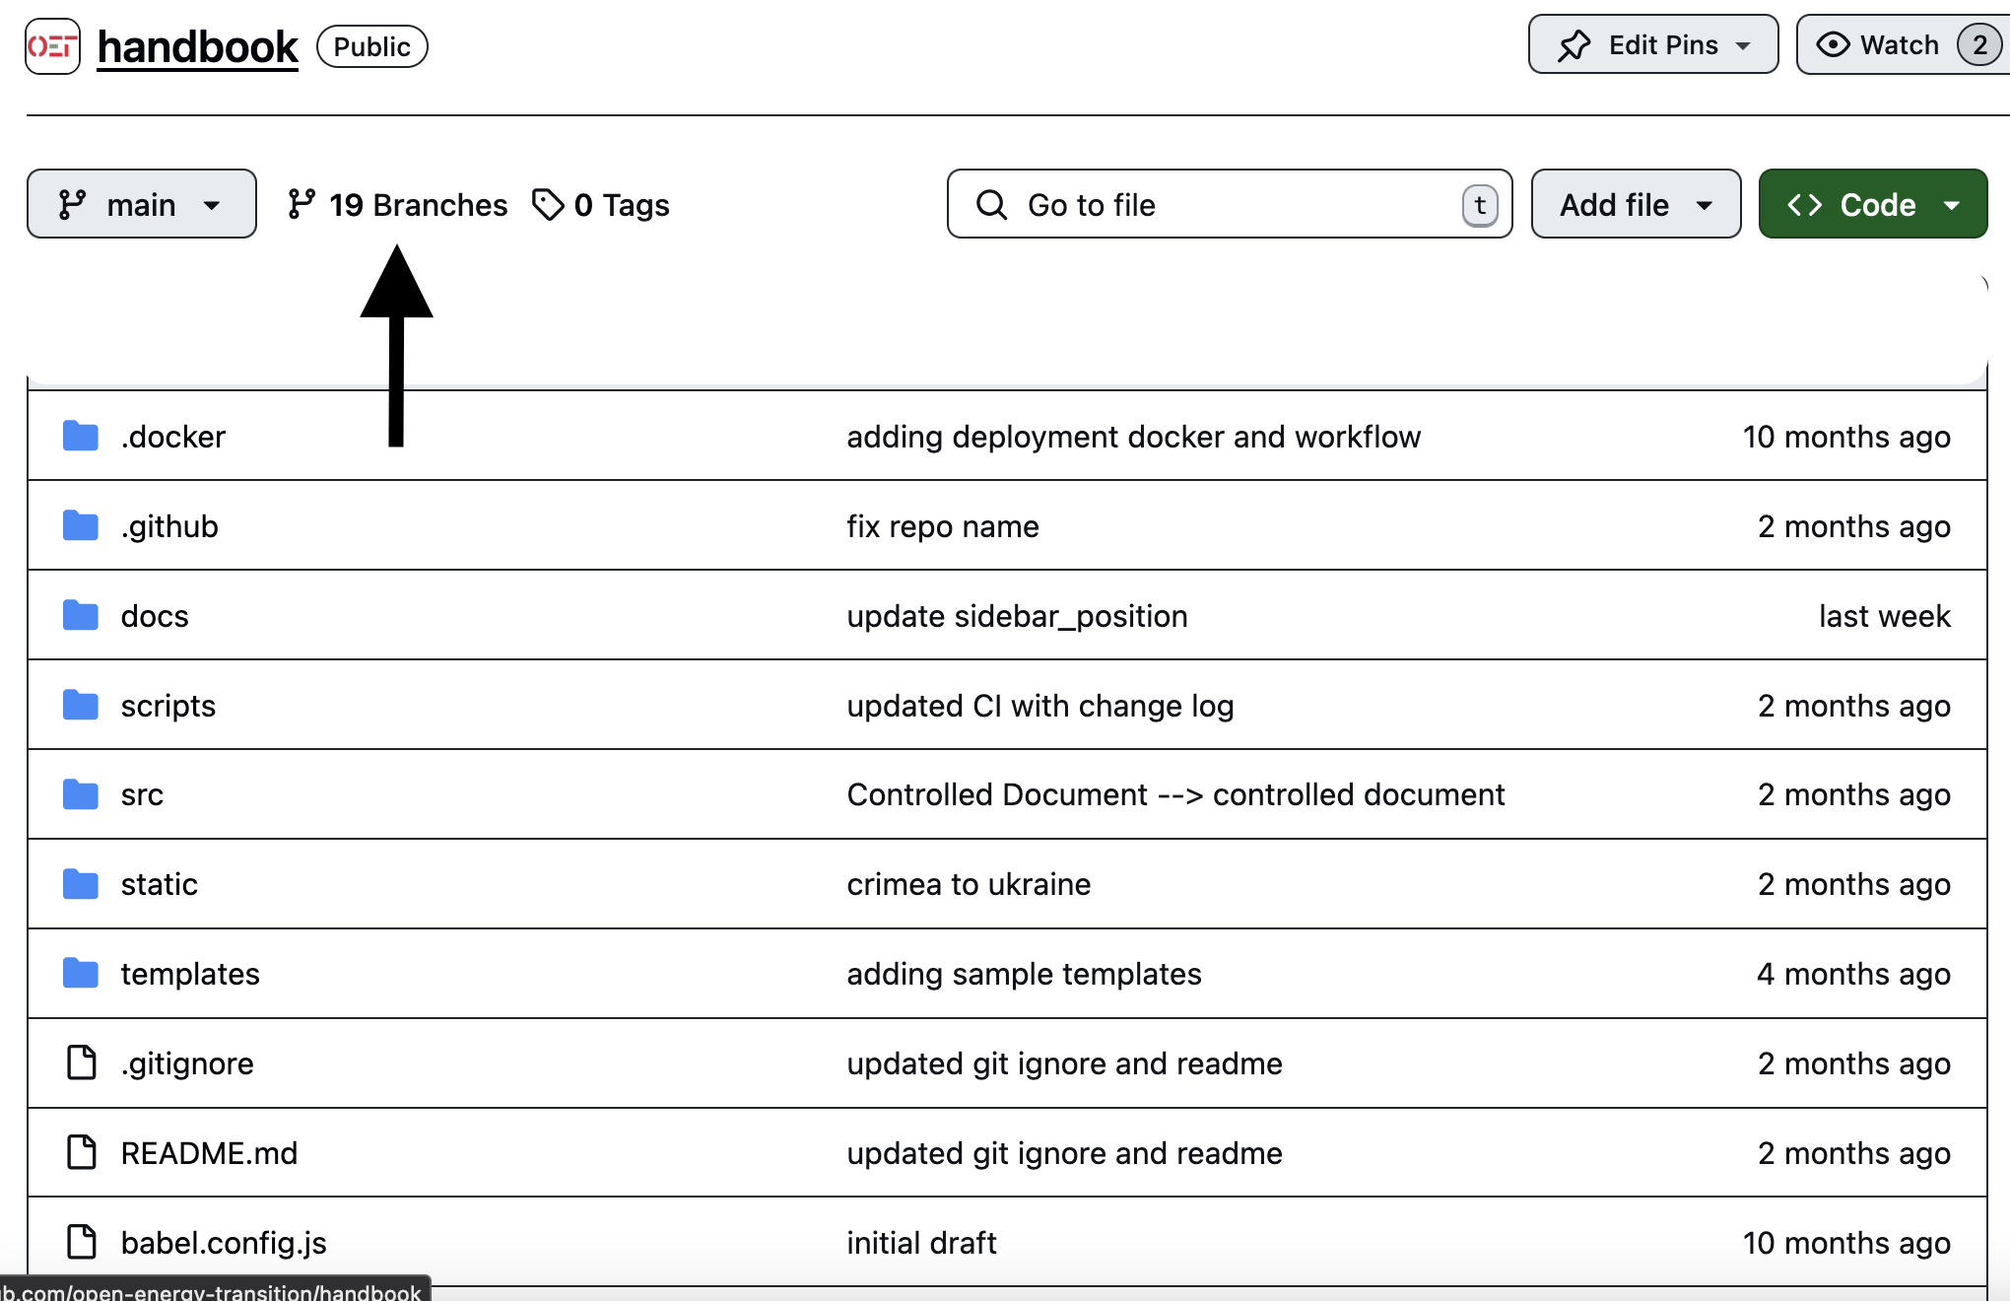Screen dimensions: 2010x1301
Task: Click the babel.config.js file icon
Action: coord(81,1242)
